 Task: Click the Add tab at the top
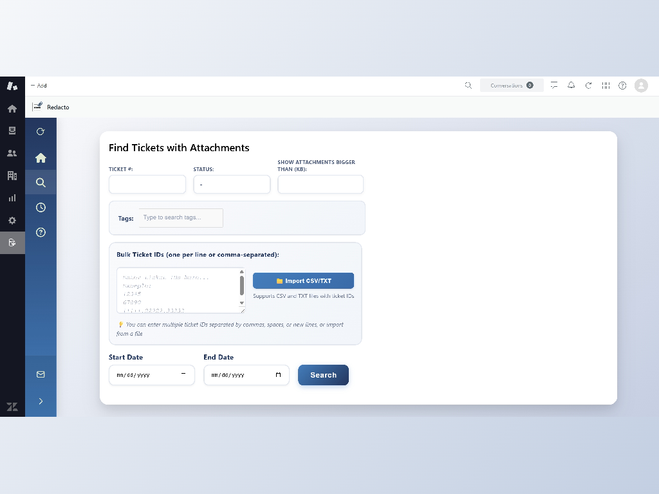[39, 86]
